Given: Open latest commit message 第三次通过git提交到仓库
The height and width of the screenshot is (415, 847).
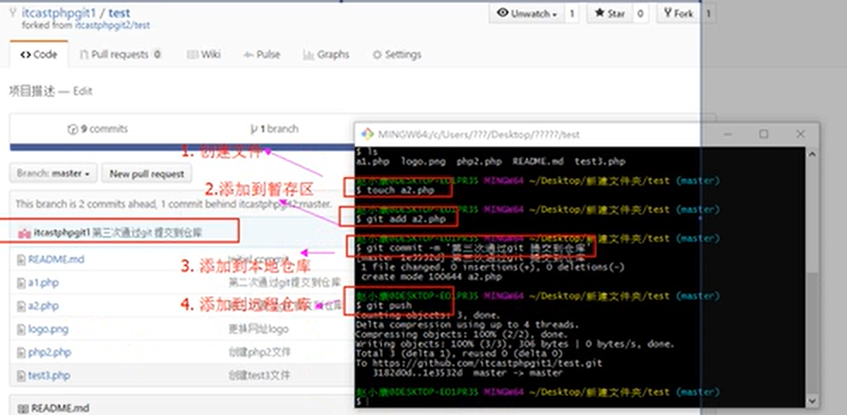Looking at the screenshot, I should [147, 232].
